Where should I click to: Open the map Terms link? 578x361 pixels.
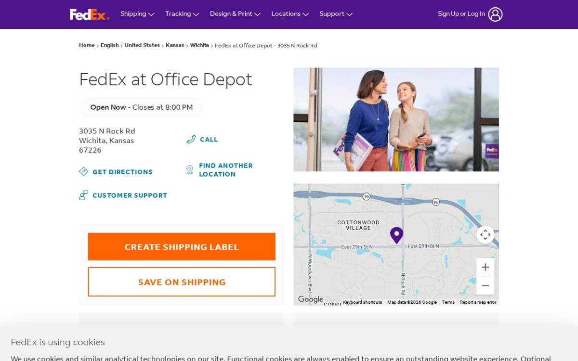click(448, 302)
